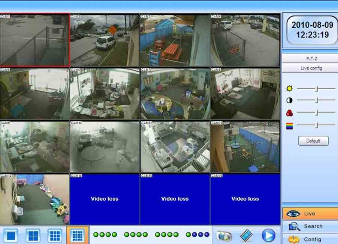Click the blue play button icon
The width and height of the screenshot is (338, 244).
pyautogui.click(x=268, y=235)
